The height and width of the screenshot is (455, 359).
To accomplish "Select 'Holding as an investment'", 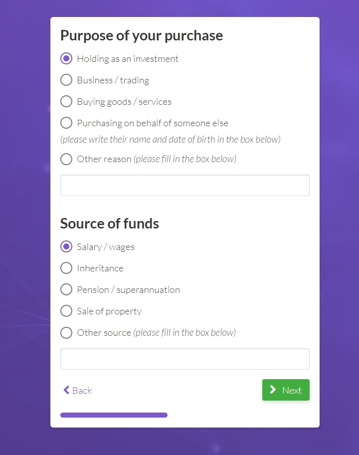I will click(x=66, y=58).
